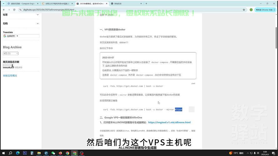This screenshot has height=156, width=278.
Task: Open File Explorer from the taskbar
Action: (x=39, y=153)
